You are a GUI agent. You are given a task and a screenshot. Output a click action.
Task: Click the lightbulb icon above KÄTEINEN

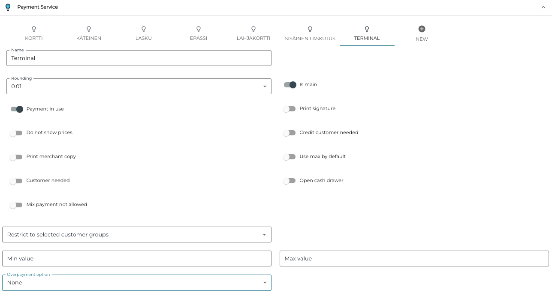[x=88, y=29]
